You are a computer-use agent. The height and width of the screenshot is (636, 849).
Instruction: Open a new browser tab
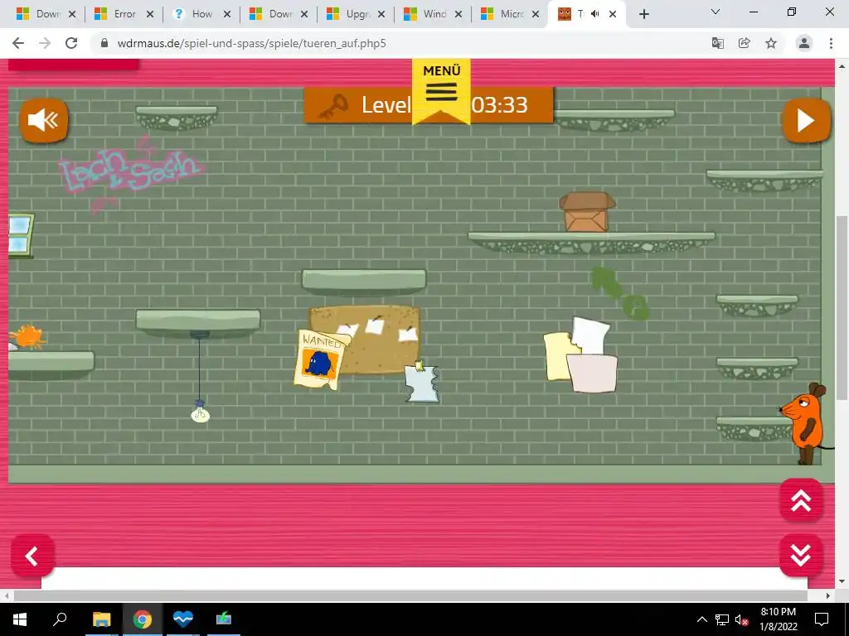643,15
